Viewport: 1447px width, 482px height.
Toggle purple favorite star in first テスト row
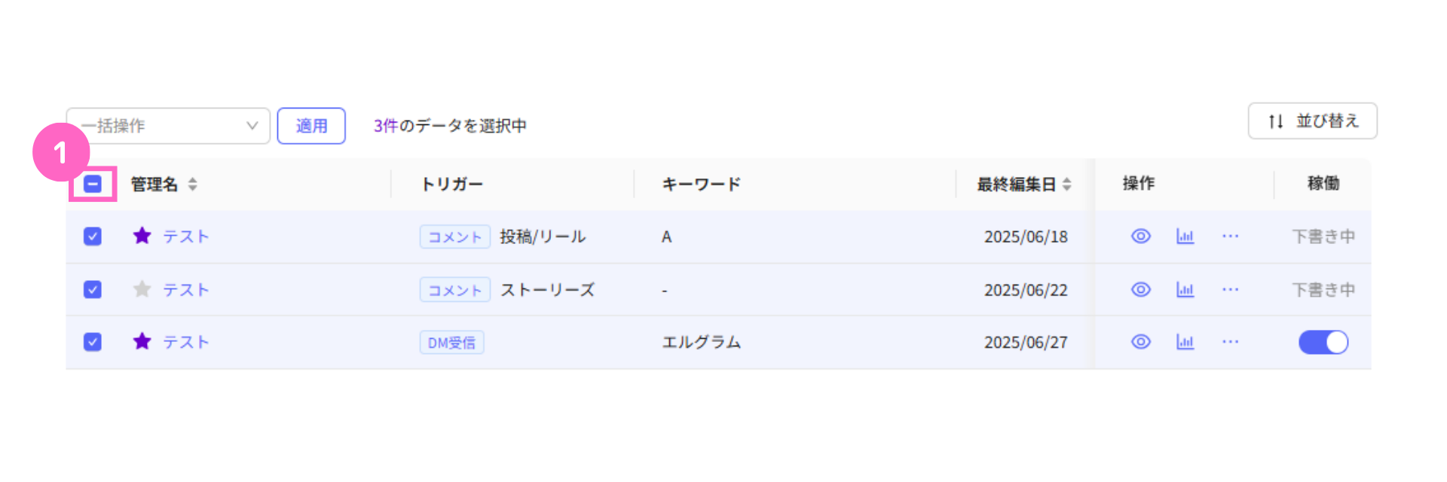[142, 236]
